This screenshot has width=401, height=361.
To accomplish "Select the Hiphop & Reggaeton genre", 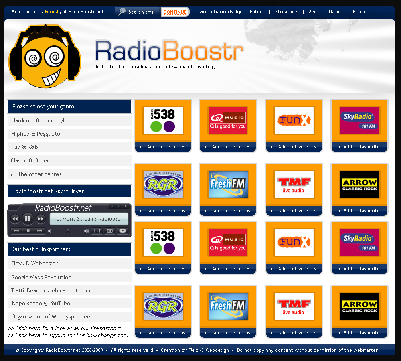I will click(69, 134).
